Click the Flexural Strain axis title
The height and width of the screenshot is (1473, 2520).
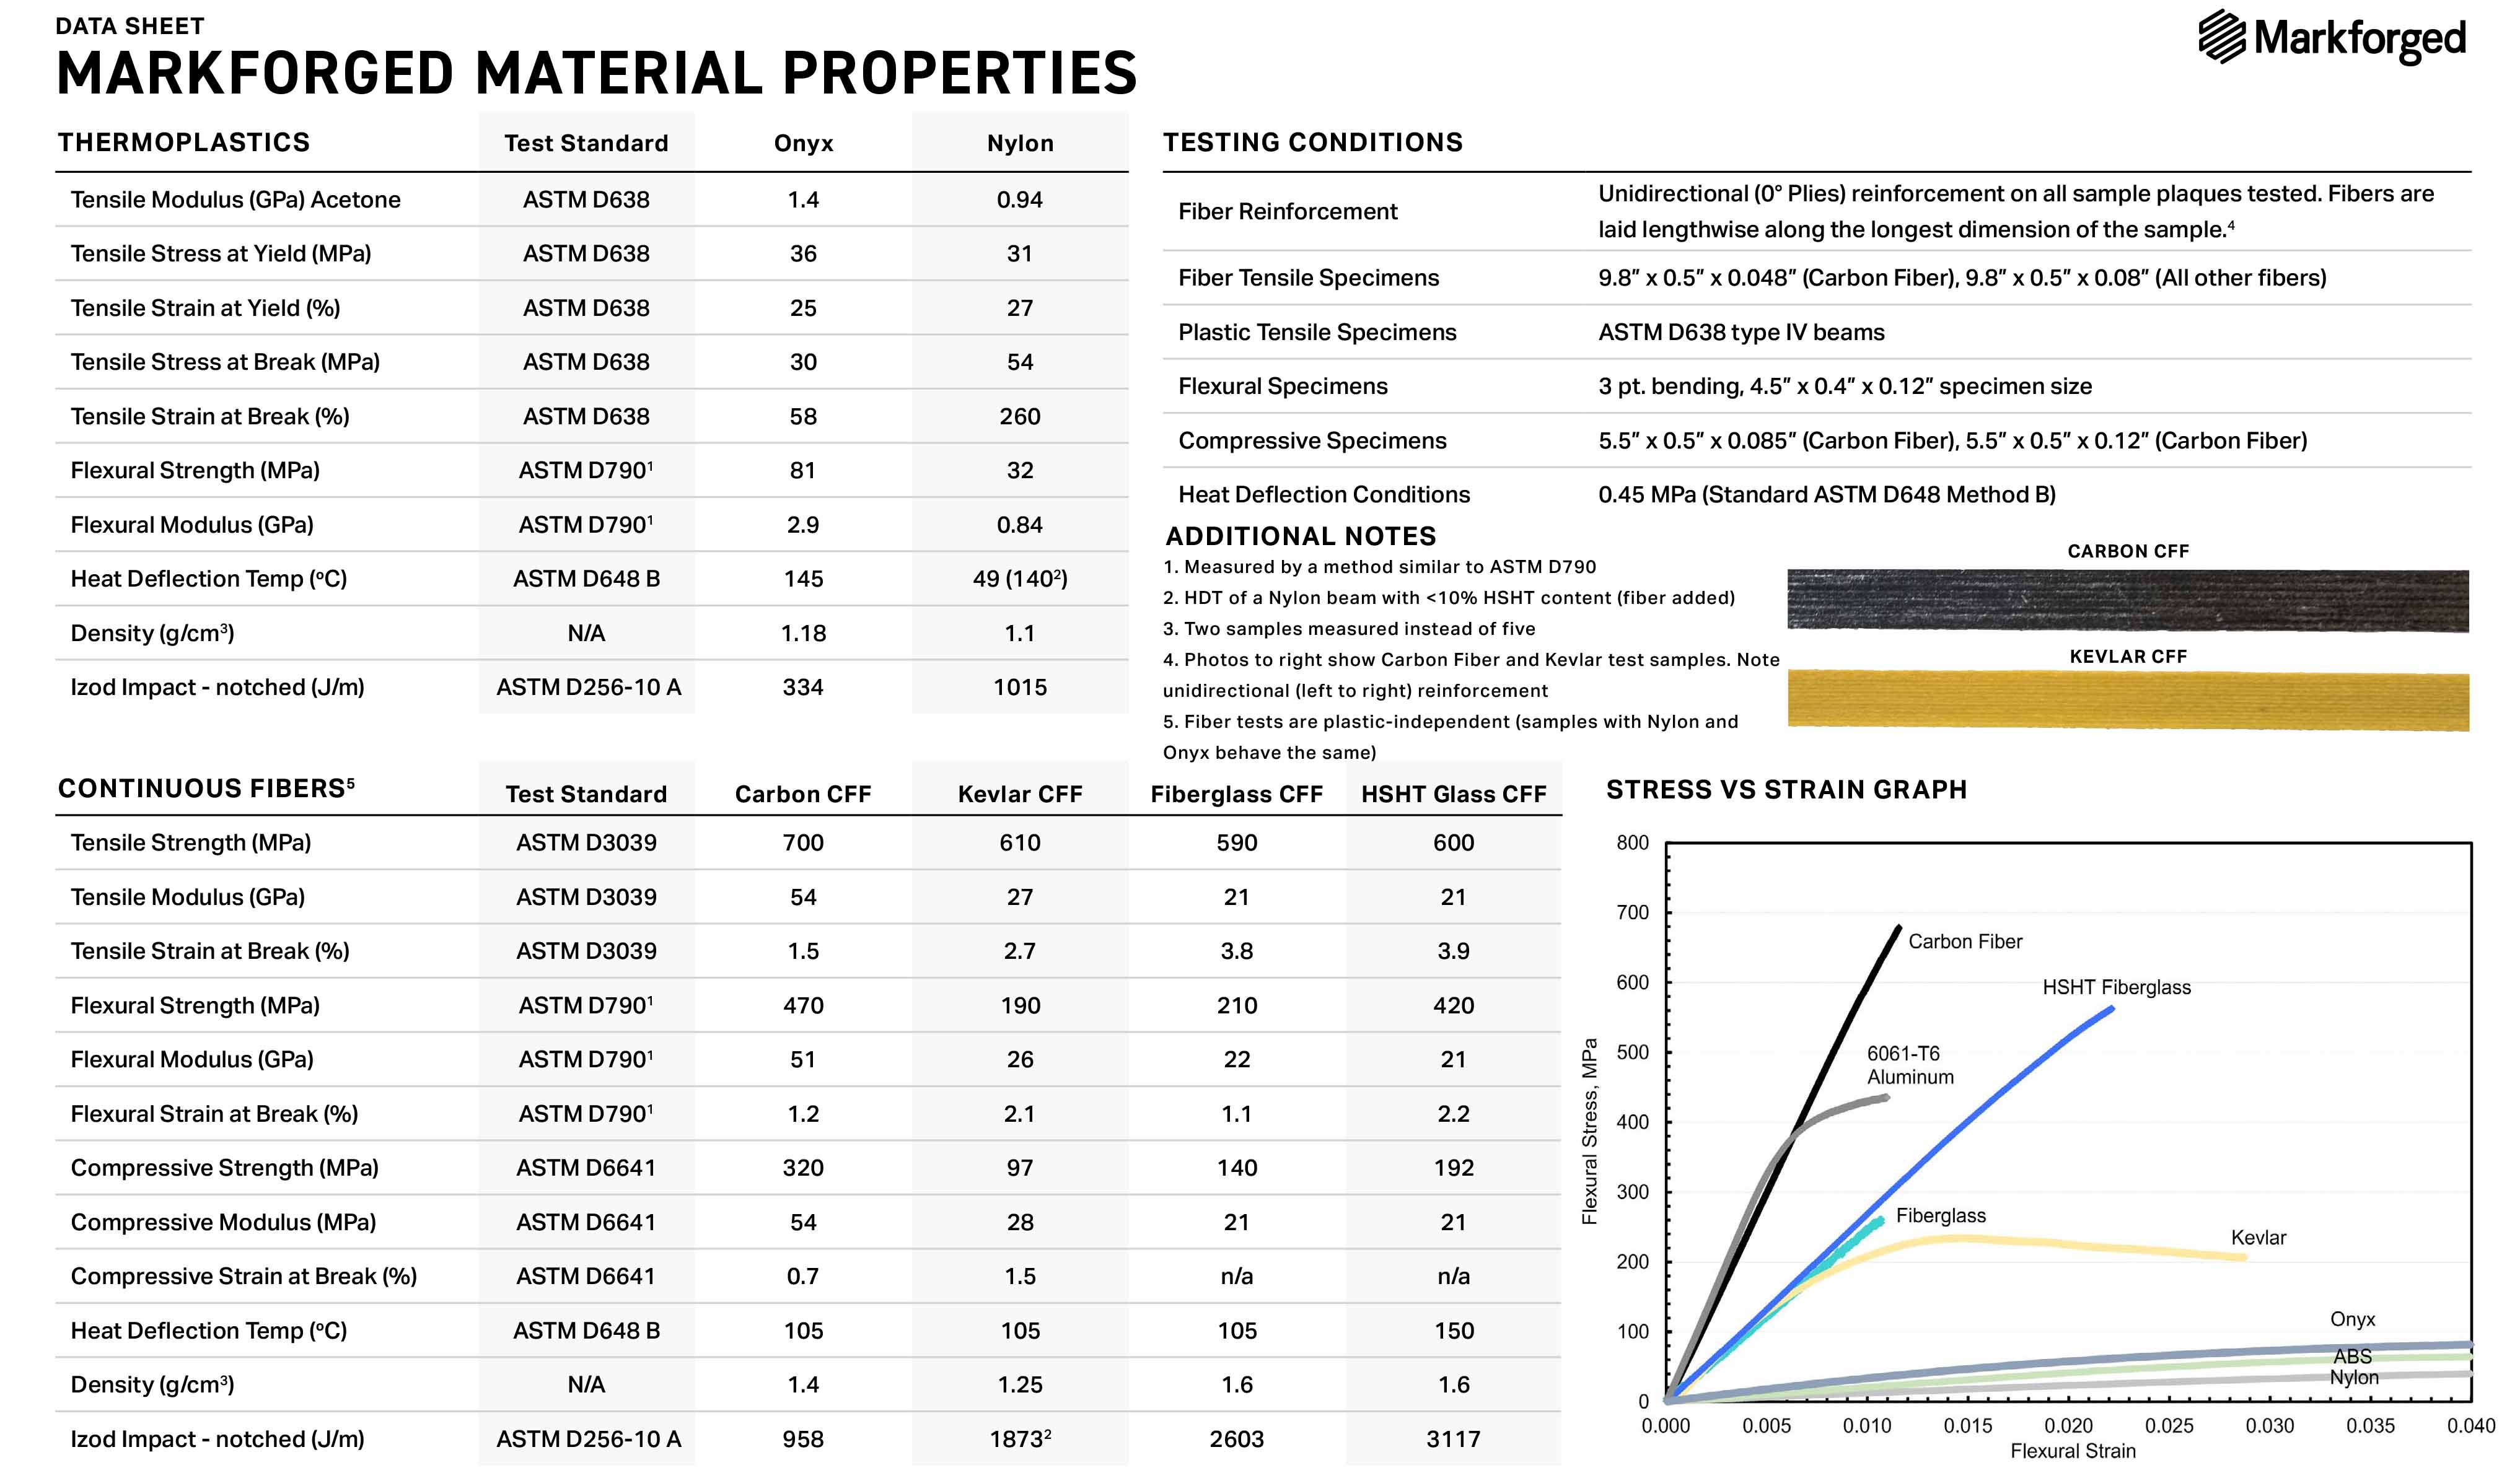(x=2072, y=1451)
